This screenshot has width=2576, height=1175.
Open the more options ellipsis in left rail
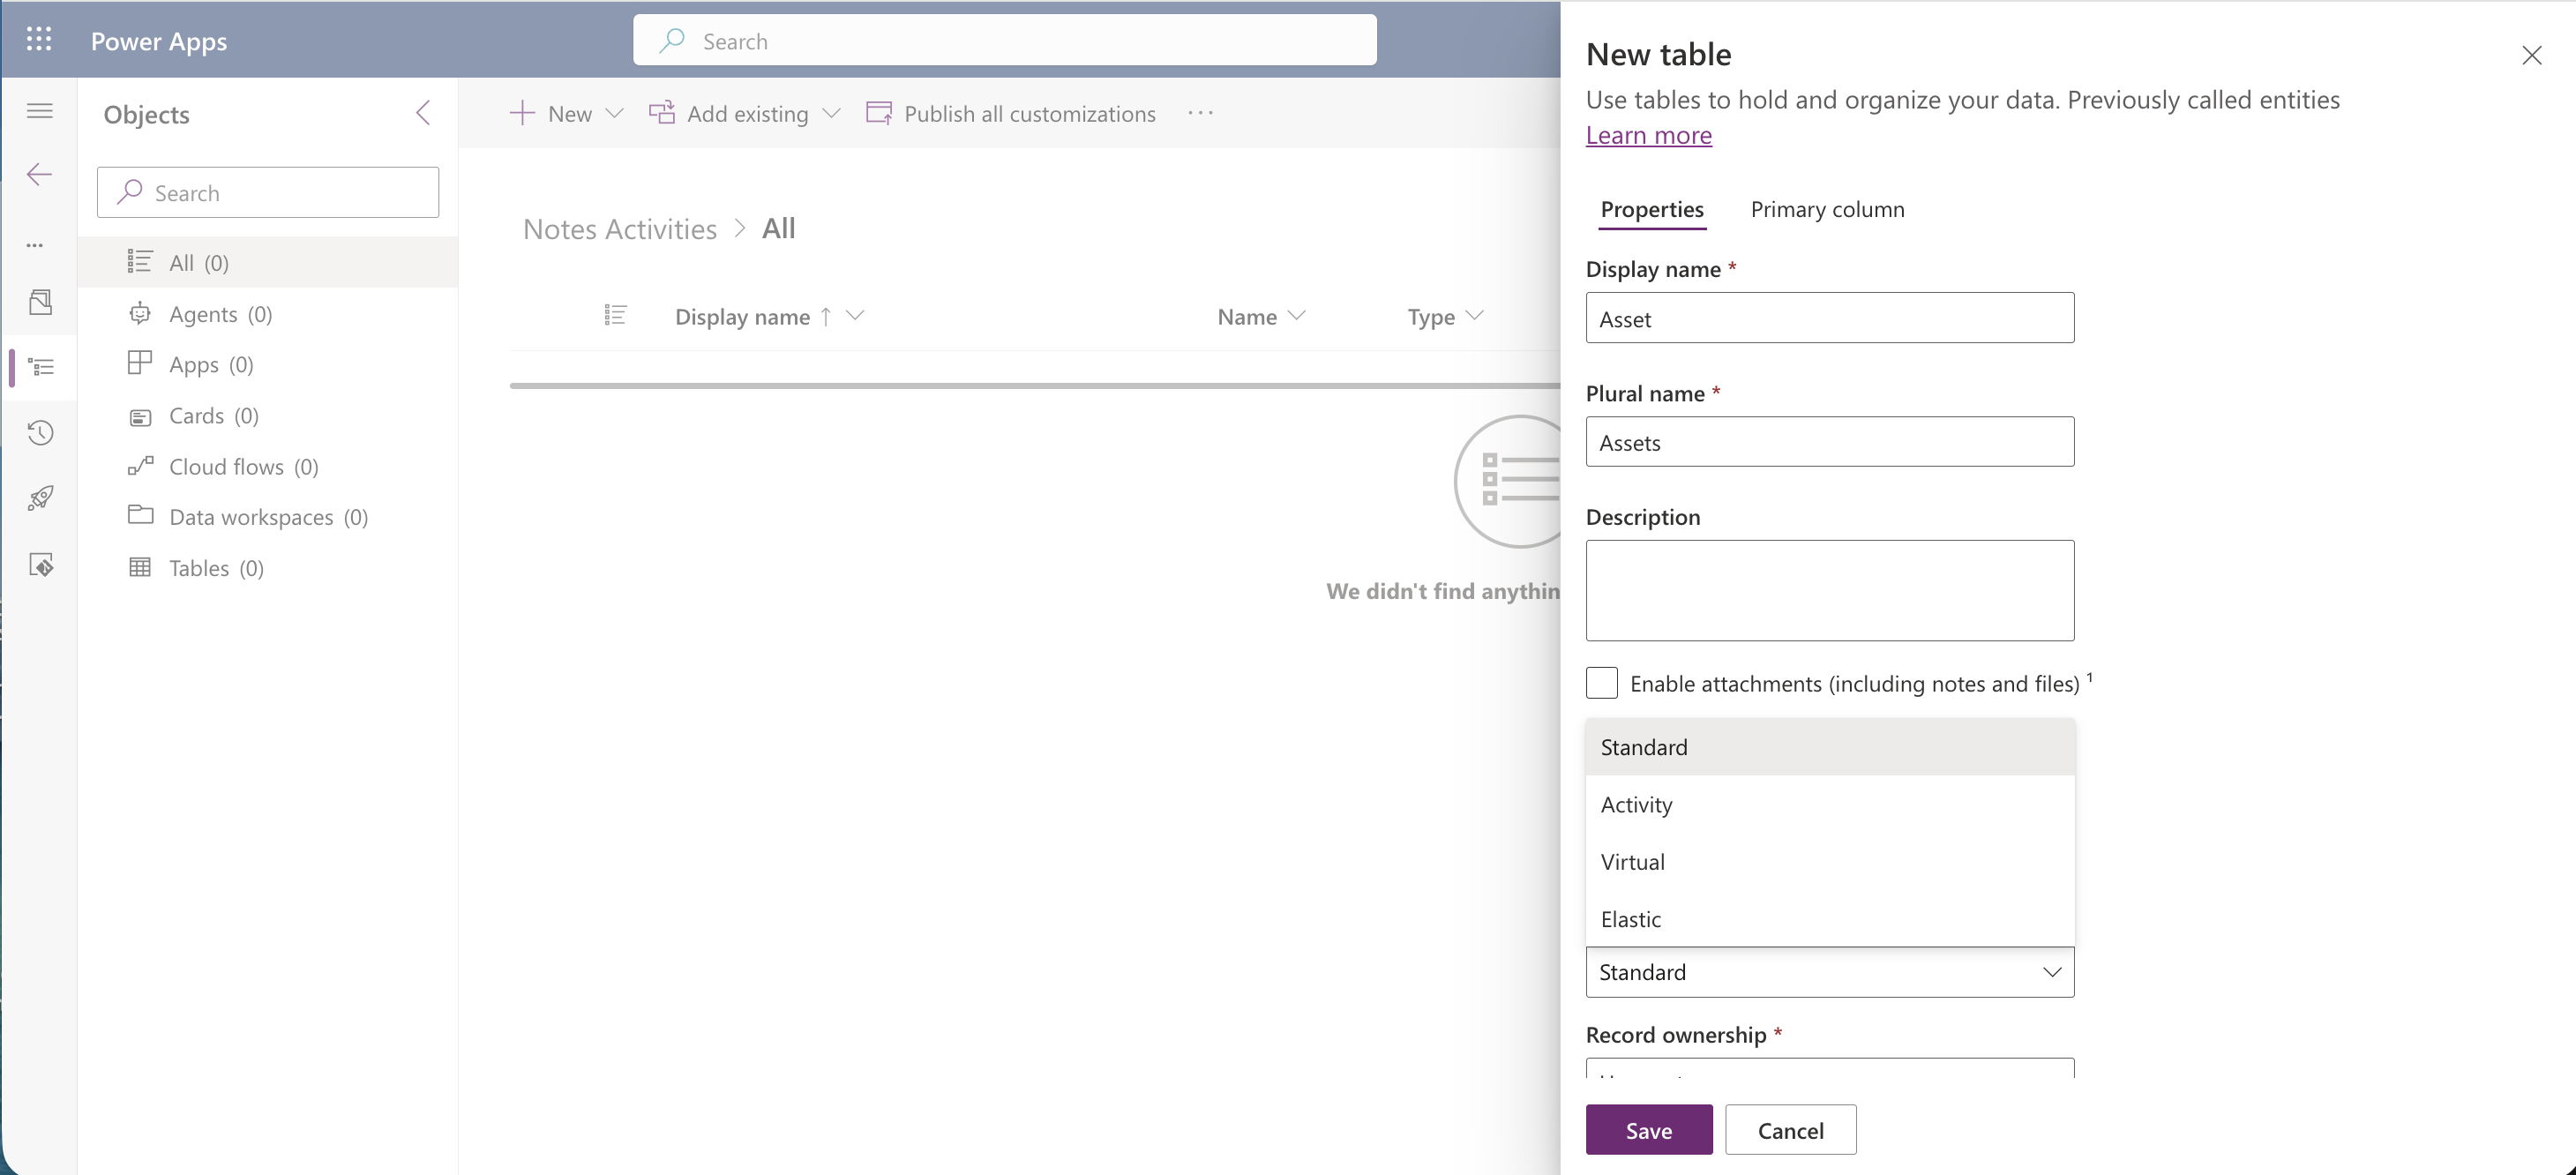(x=35, y=245)
